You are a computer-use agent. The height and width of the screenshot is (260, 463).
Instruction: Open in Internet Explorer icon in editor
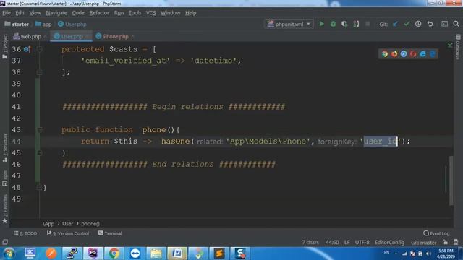[422, 54]
